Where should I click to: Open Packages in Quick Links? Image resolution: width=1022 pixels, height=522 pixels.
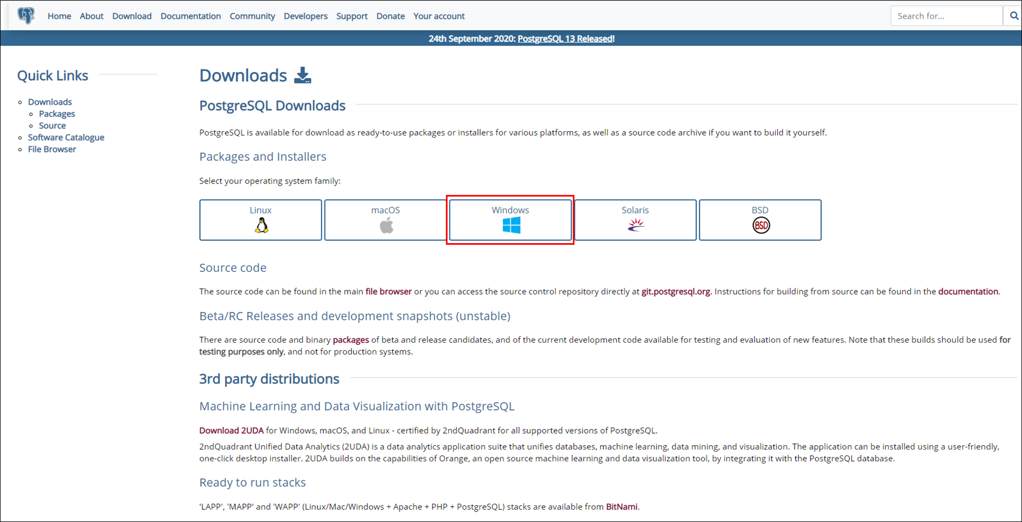click(57, 114)
